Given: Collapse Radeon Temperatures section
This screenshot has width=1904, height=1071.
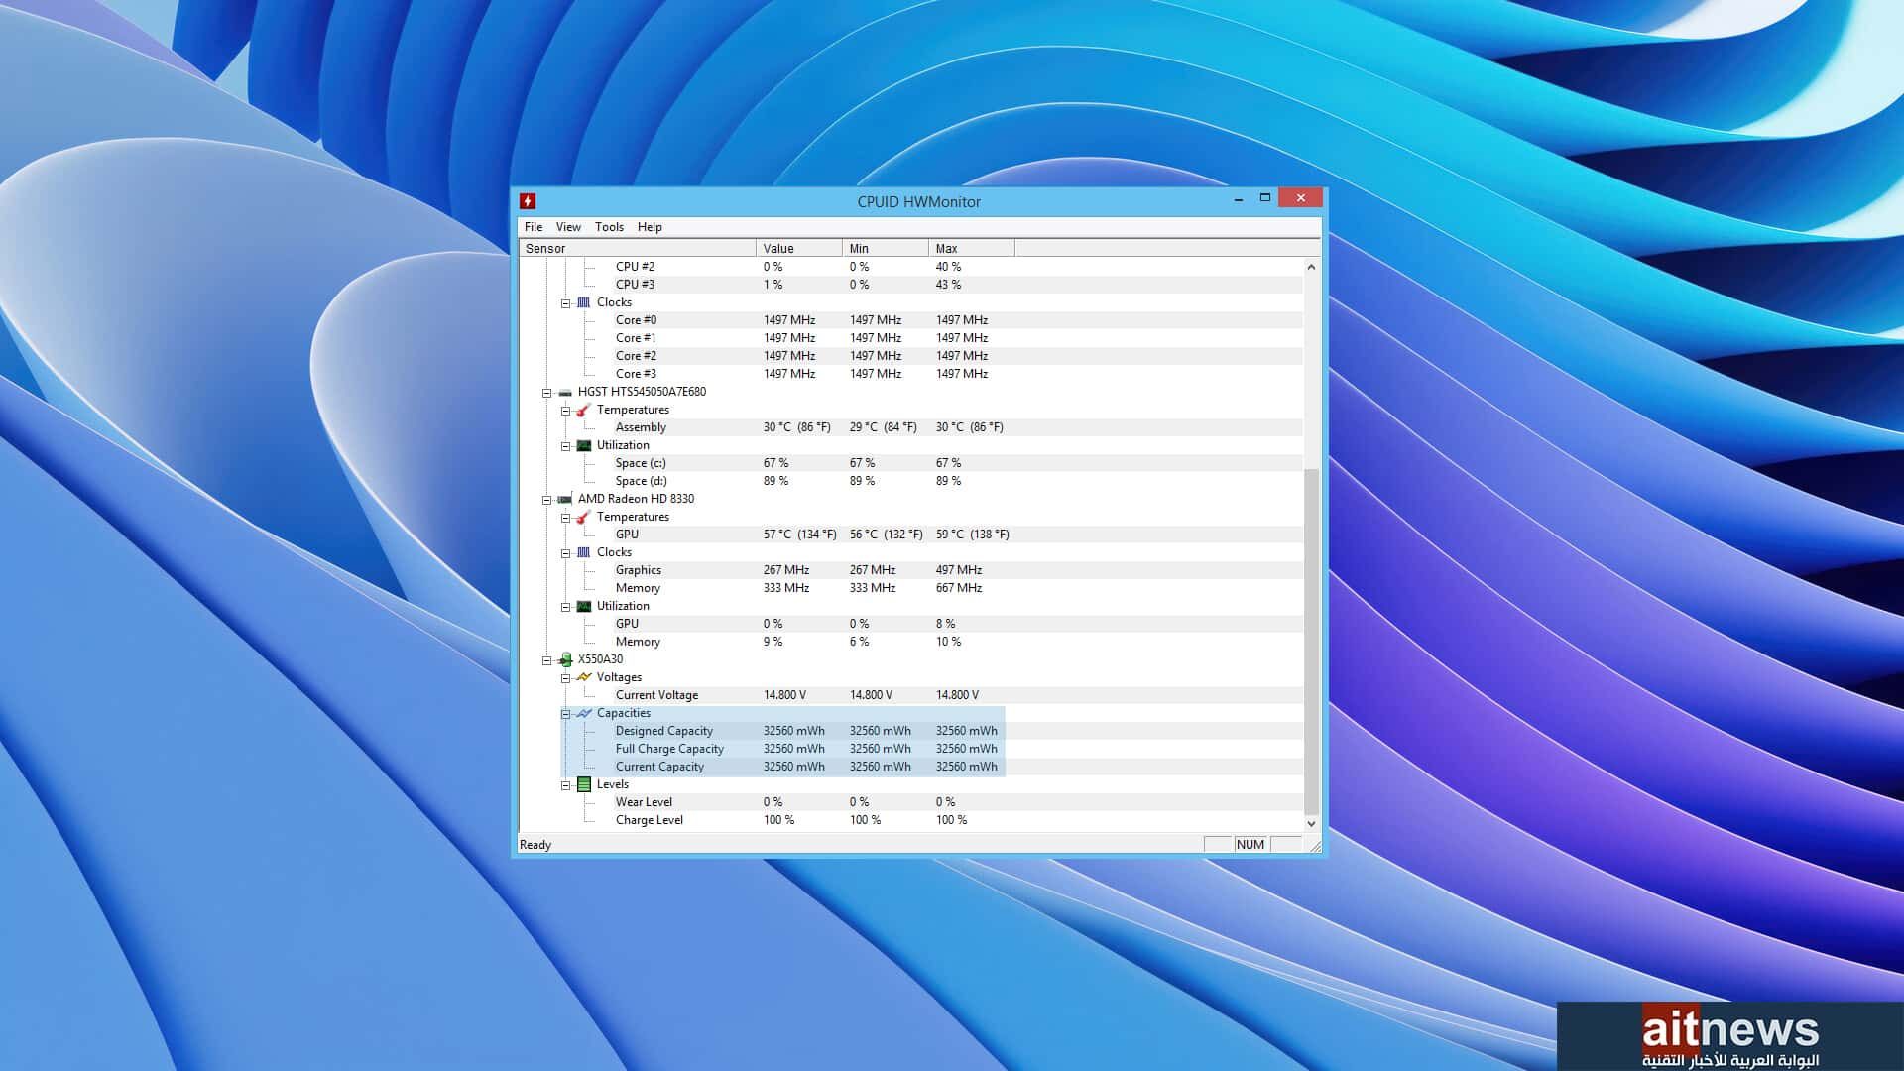Looking at the screenshot, I should click(x=565, y=518).
